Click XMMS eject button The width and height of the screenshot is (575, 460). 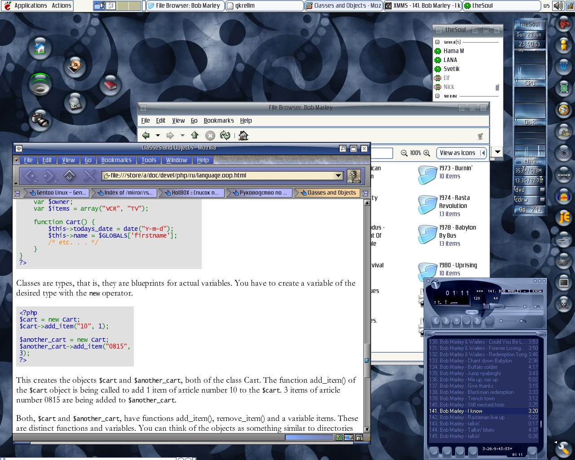click(x=490, y=321)
